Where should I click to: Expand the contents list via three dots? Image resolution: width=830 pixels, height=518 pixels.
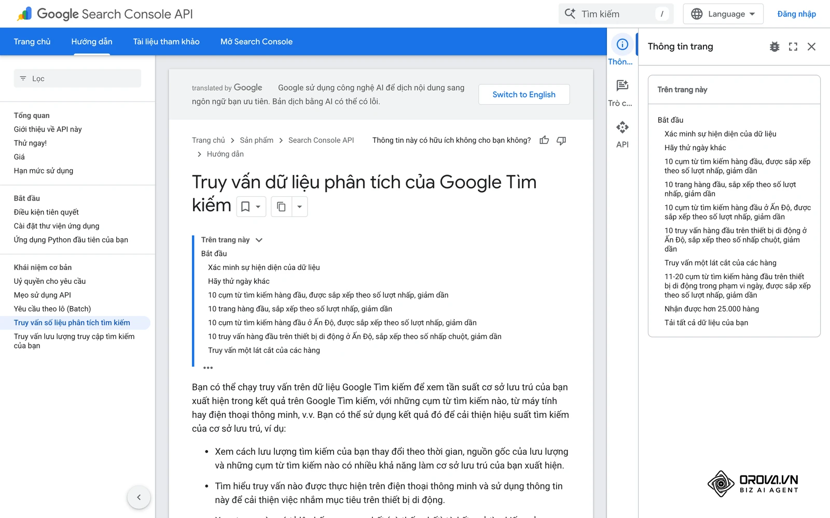click(208, 368)
